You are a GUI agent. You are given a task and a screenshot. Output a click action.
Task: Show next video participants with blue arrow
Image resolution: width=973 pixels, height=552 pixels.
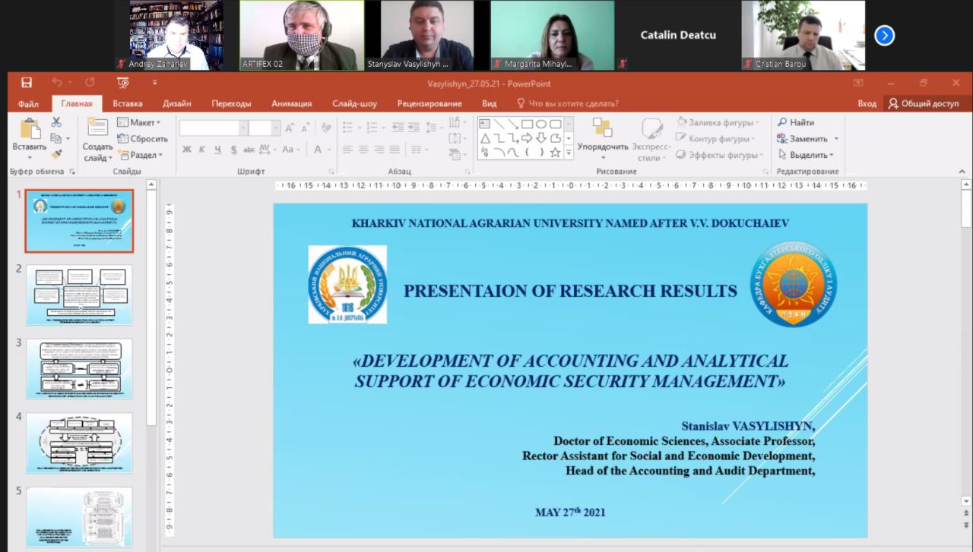[x=885, y=36]
